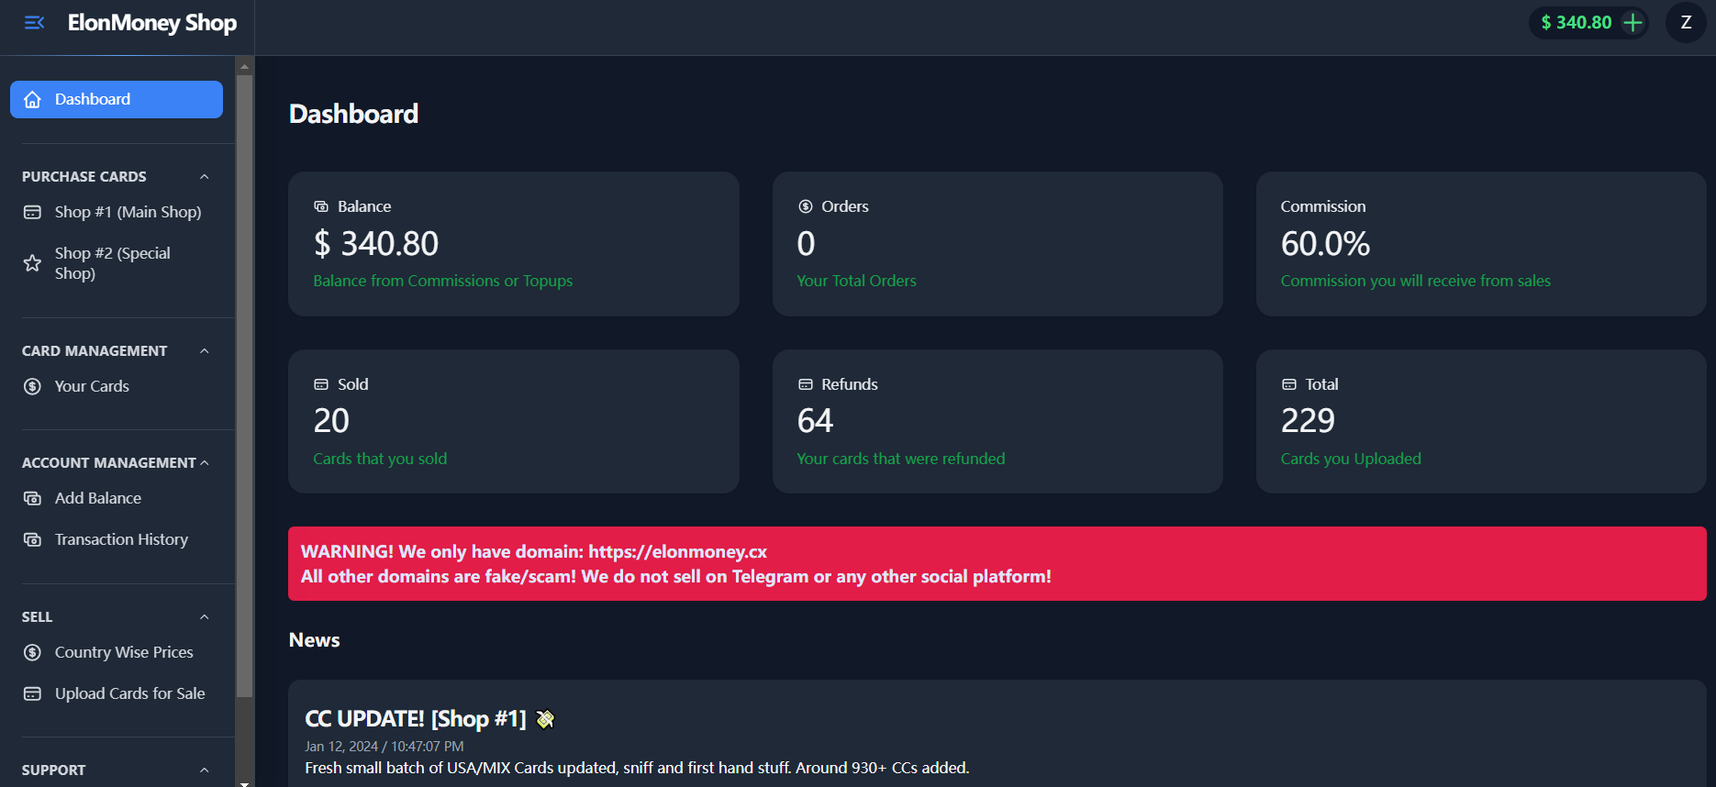Open the Z user avatar menu
Viewport: 1716px width, 787px height.
coord(1686,22)
